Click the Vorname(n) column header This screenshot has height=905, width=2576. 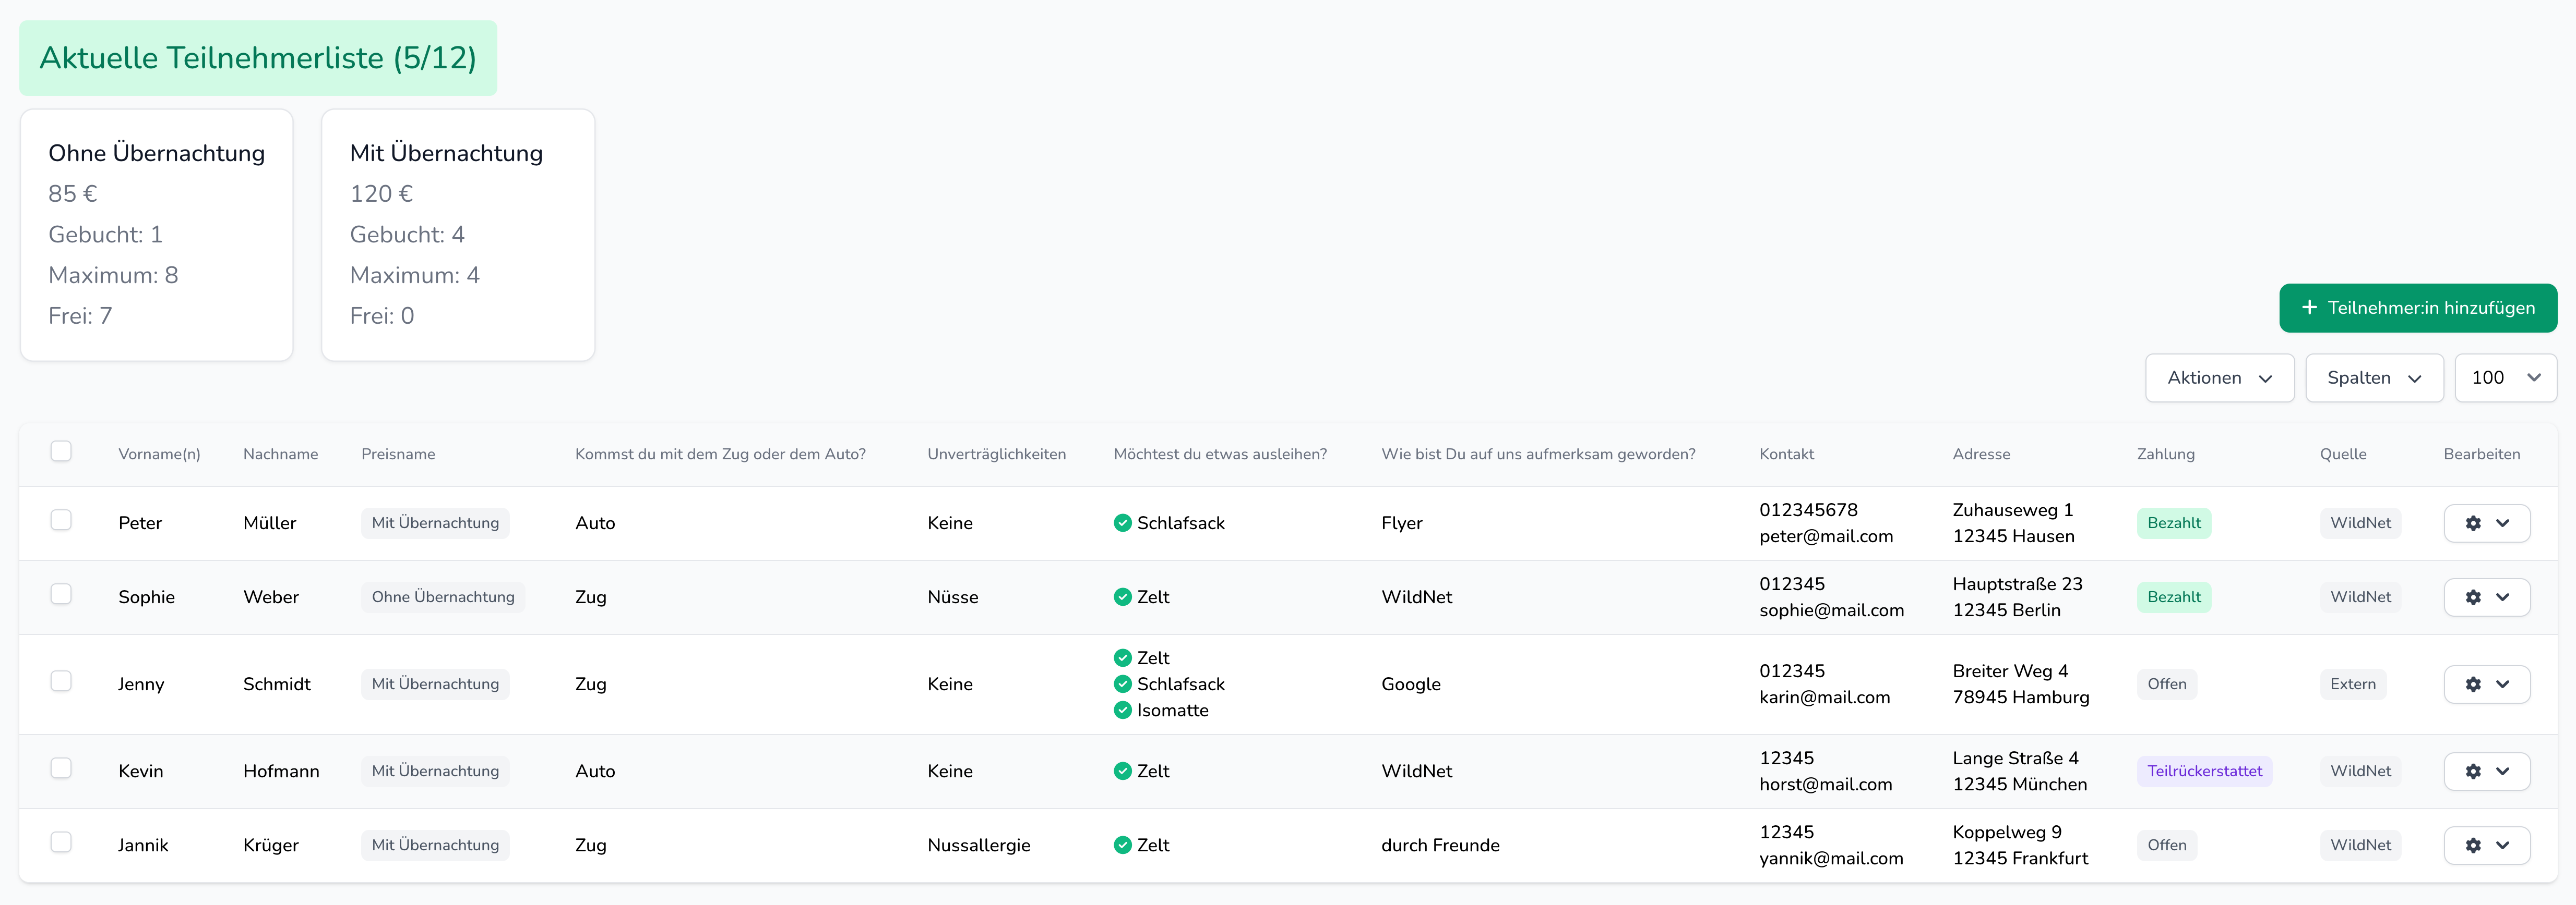pos(159,455)
